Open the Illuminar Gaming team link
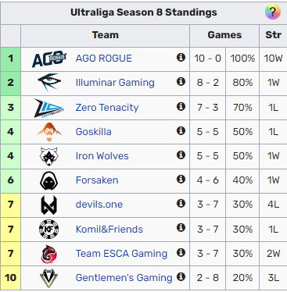Screen dimensions: 287x292 115,83
